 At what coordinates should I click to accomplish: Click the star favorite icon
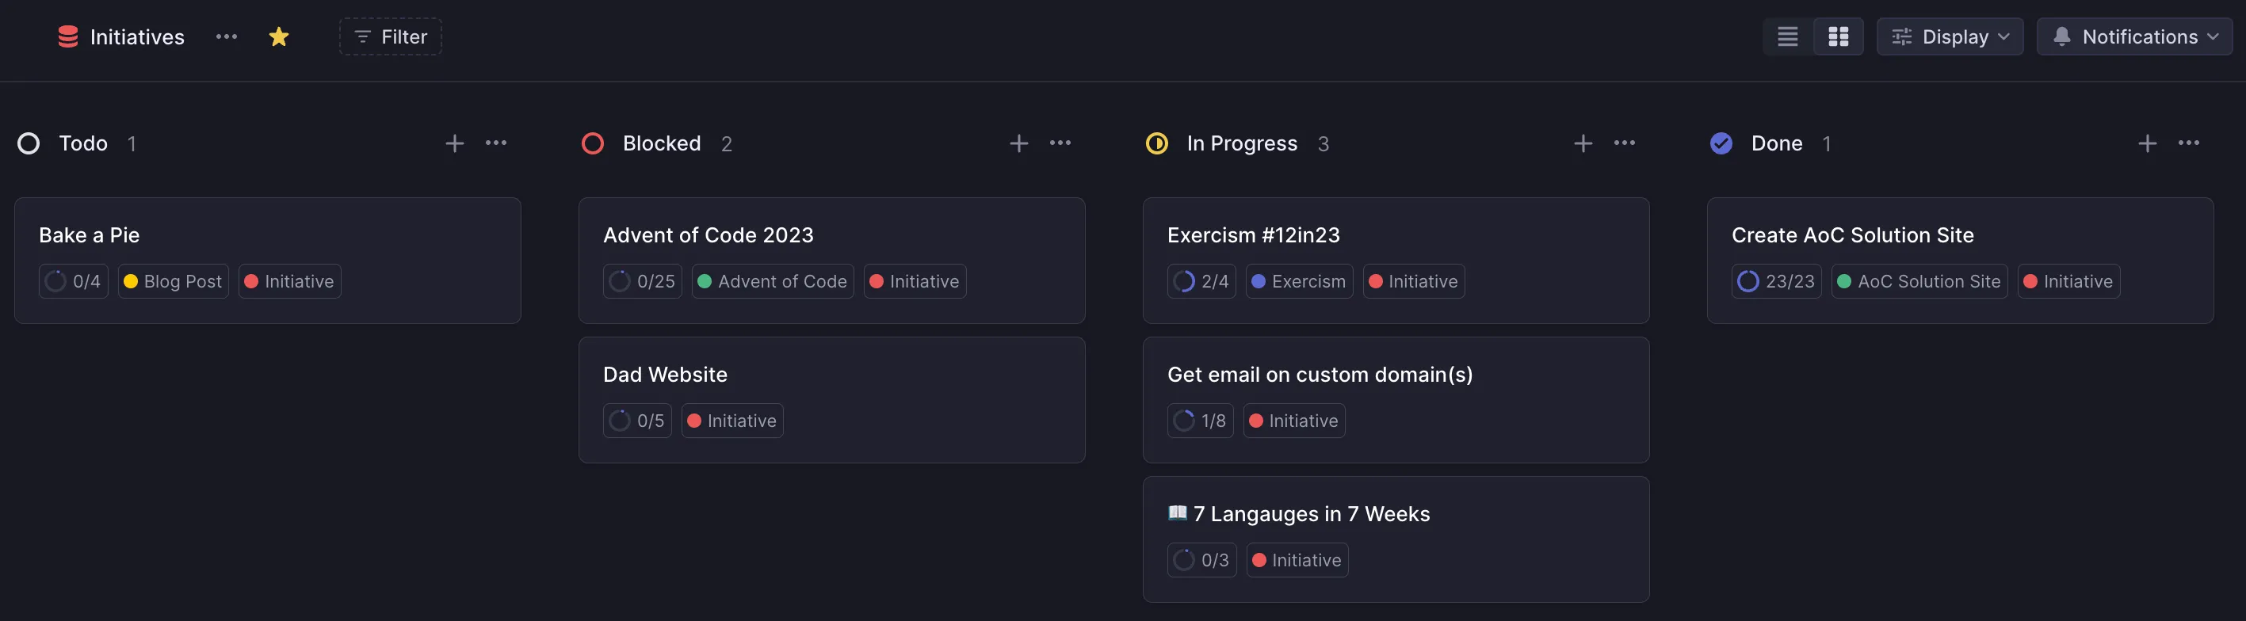(x=279, y=36)
